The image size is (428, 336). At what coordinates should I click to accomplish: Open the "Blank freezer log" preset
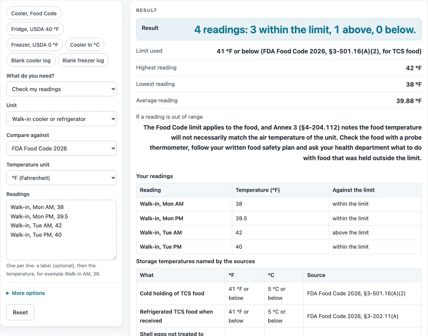83,60
